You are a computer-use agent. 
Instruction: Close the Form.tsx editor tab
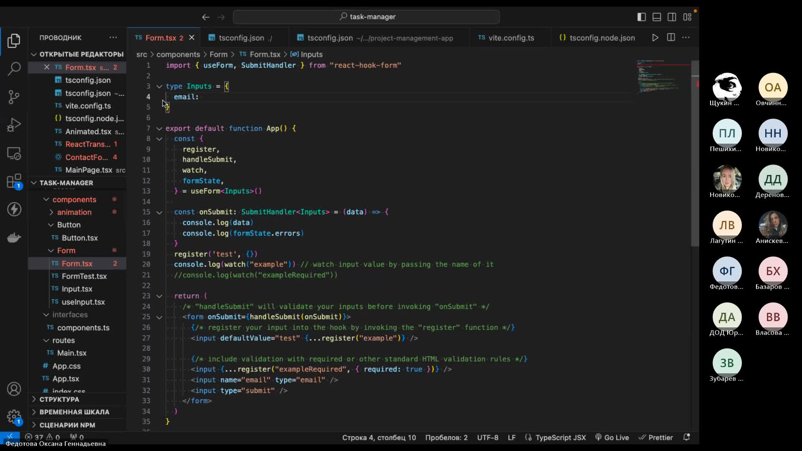(x=192, y=38)
